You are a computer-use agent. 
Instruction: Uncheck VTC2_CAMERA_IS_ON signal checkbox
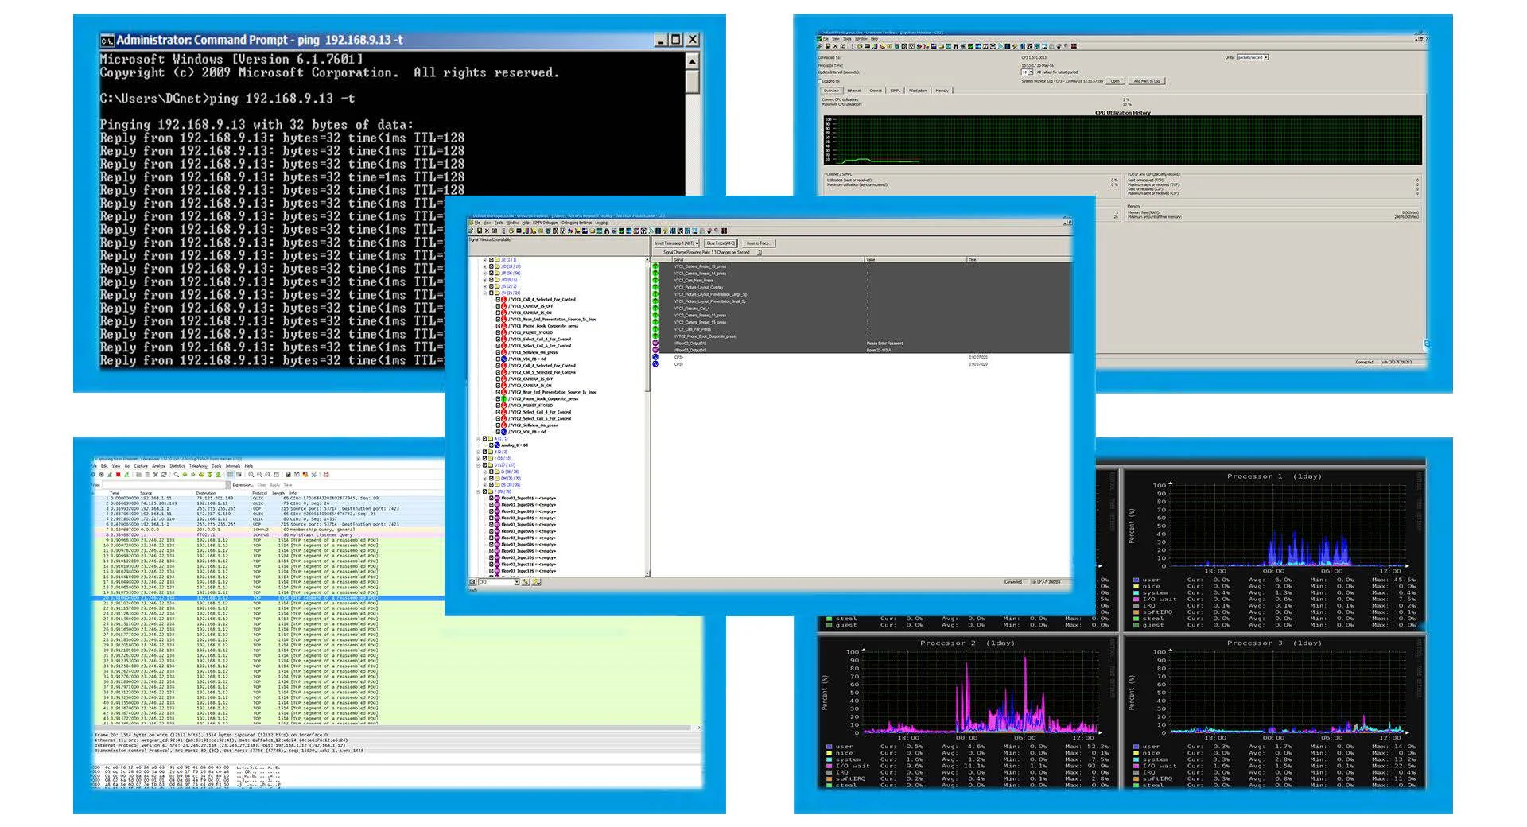coord(499,386)
